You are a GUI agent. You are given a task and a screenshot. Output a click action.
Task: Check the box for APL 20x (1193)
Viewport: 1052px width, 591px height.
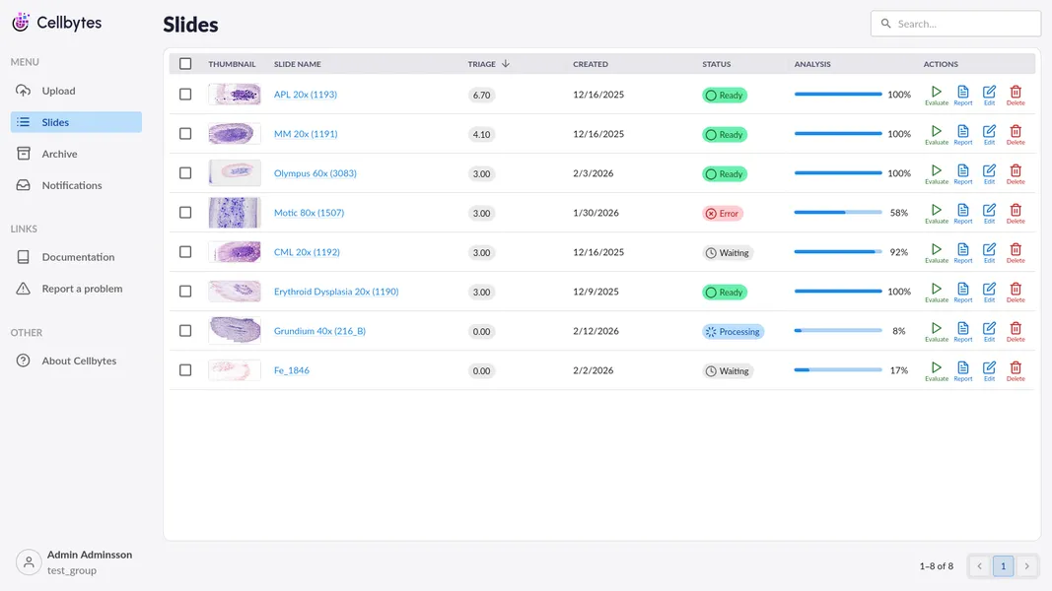pos(185,95)
